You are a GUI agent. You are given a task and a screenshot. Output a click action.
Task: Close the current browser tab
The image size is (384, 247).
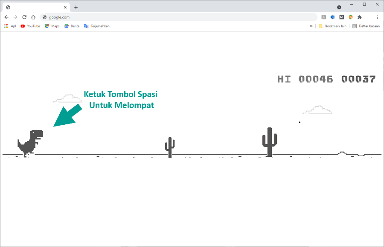coord(65,7)
